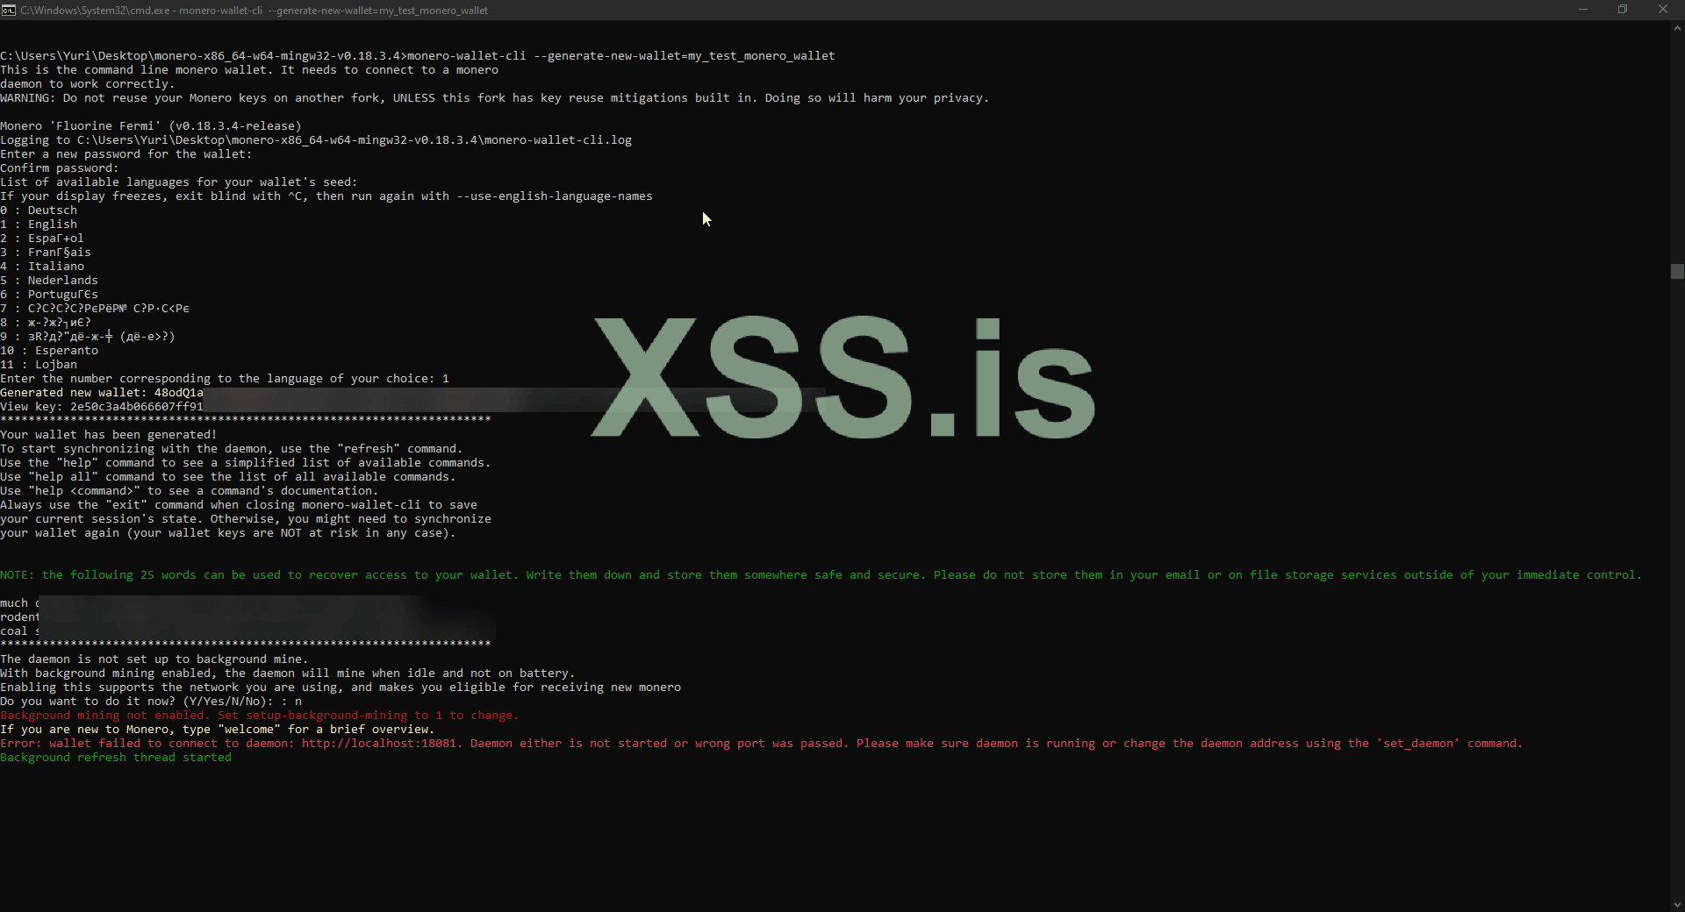
Task: Click the vertical scrollbar thumb
Action: point(1677,271)
